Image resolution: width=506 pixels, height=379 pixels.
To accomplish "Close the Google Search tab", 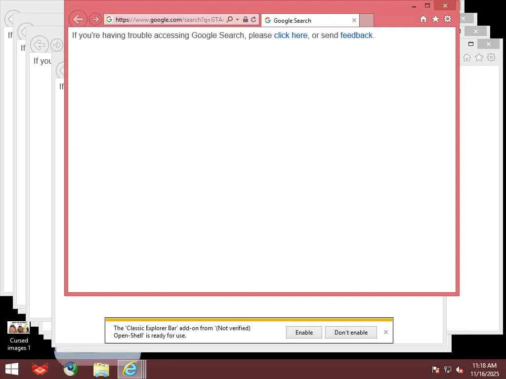I will pos(354,20).
